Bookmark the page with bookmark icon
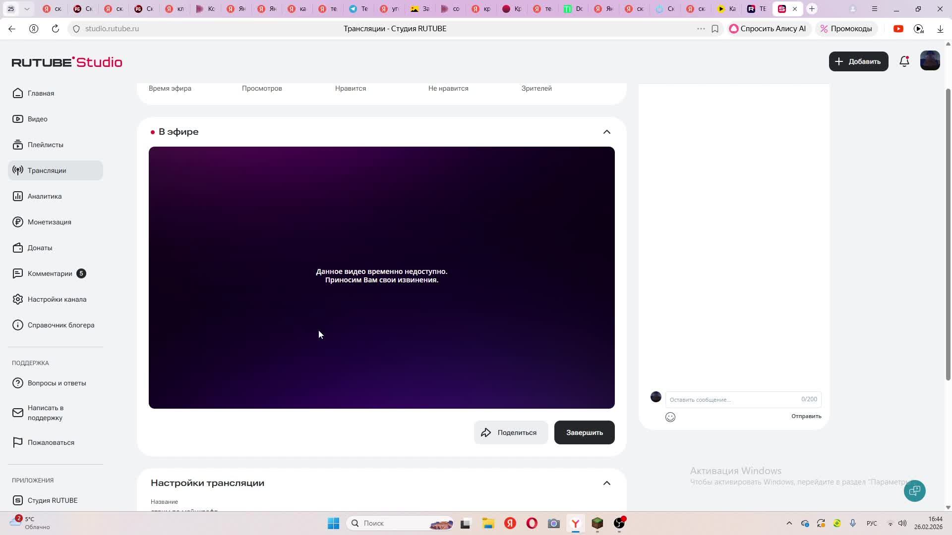The image size is (952, 535). (715, 29)
